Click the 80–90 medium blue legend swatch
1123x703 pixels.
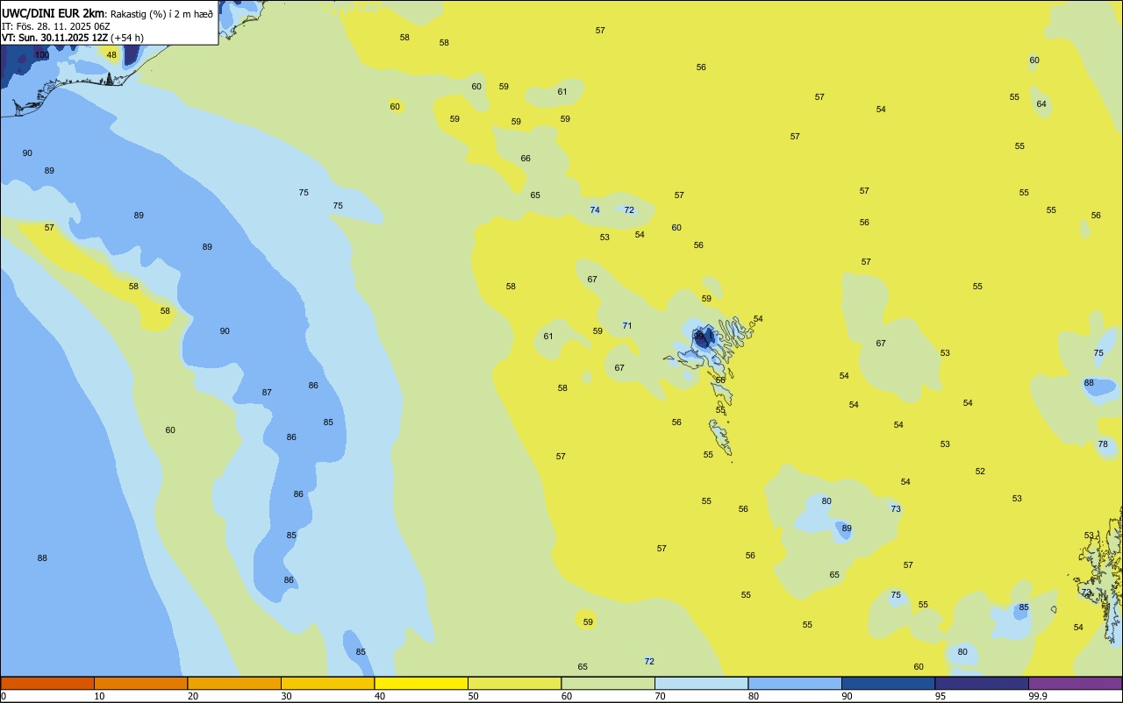tap(795, 683)
